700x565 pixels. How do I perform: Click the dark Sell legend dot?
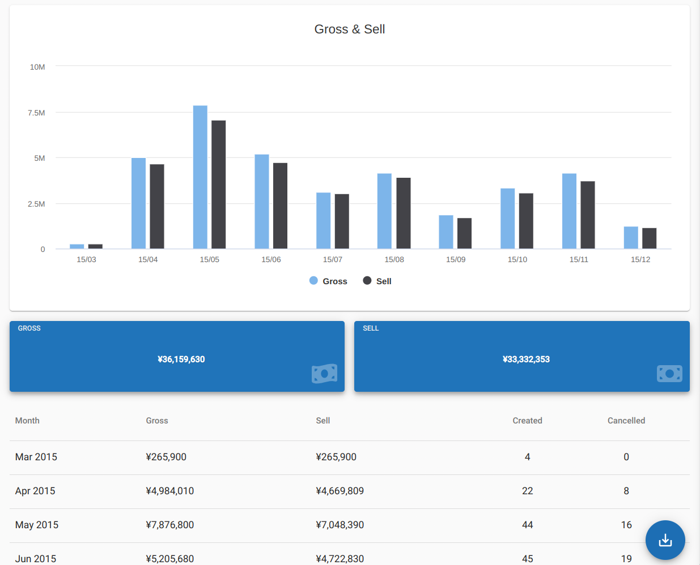367,281
